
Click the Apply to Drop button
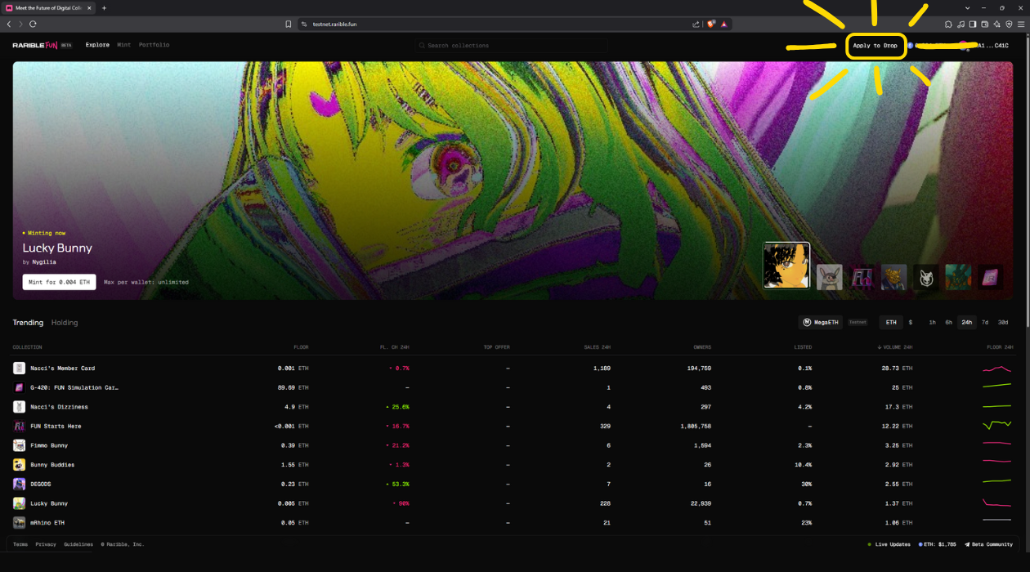pyautogui.click(x=875, y=46)
